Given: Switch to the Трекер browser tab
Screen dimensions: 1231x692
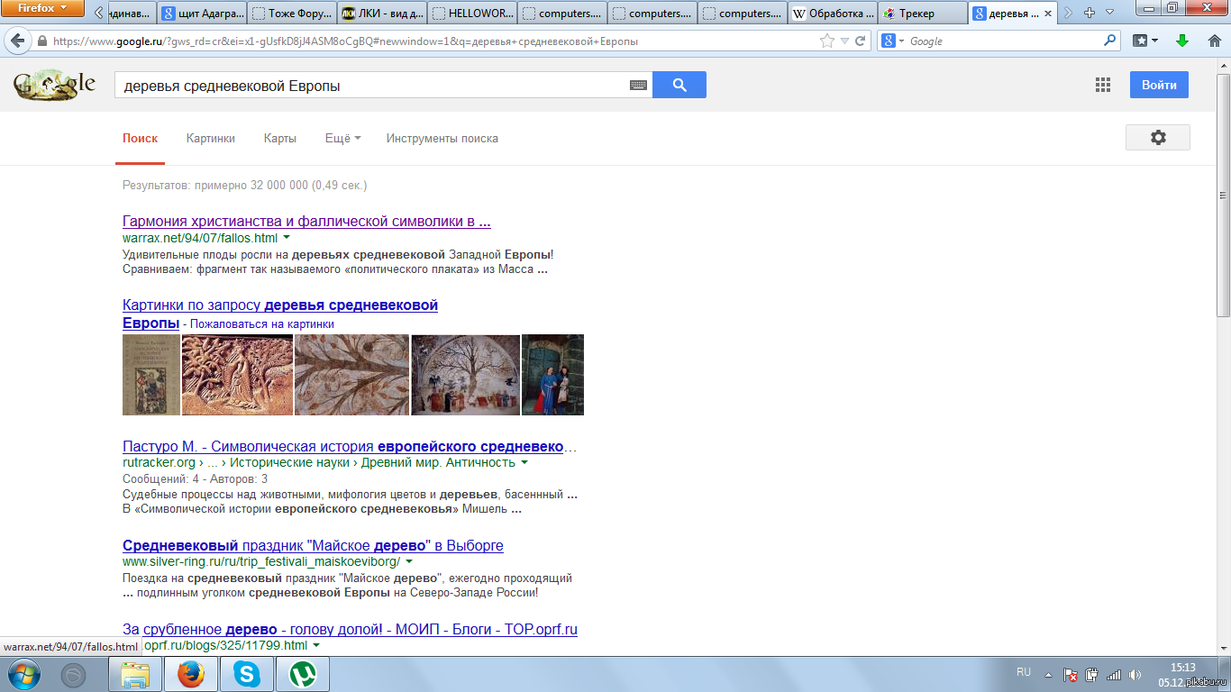Looking at the screenshot, I should pyautogui.click(x=923, y=14).
